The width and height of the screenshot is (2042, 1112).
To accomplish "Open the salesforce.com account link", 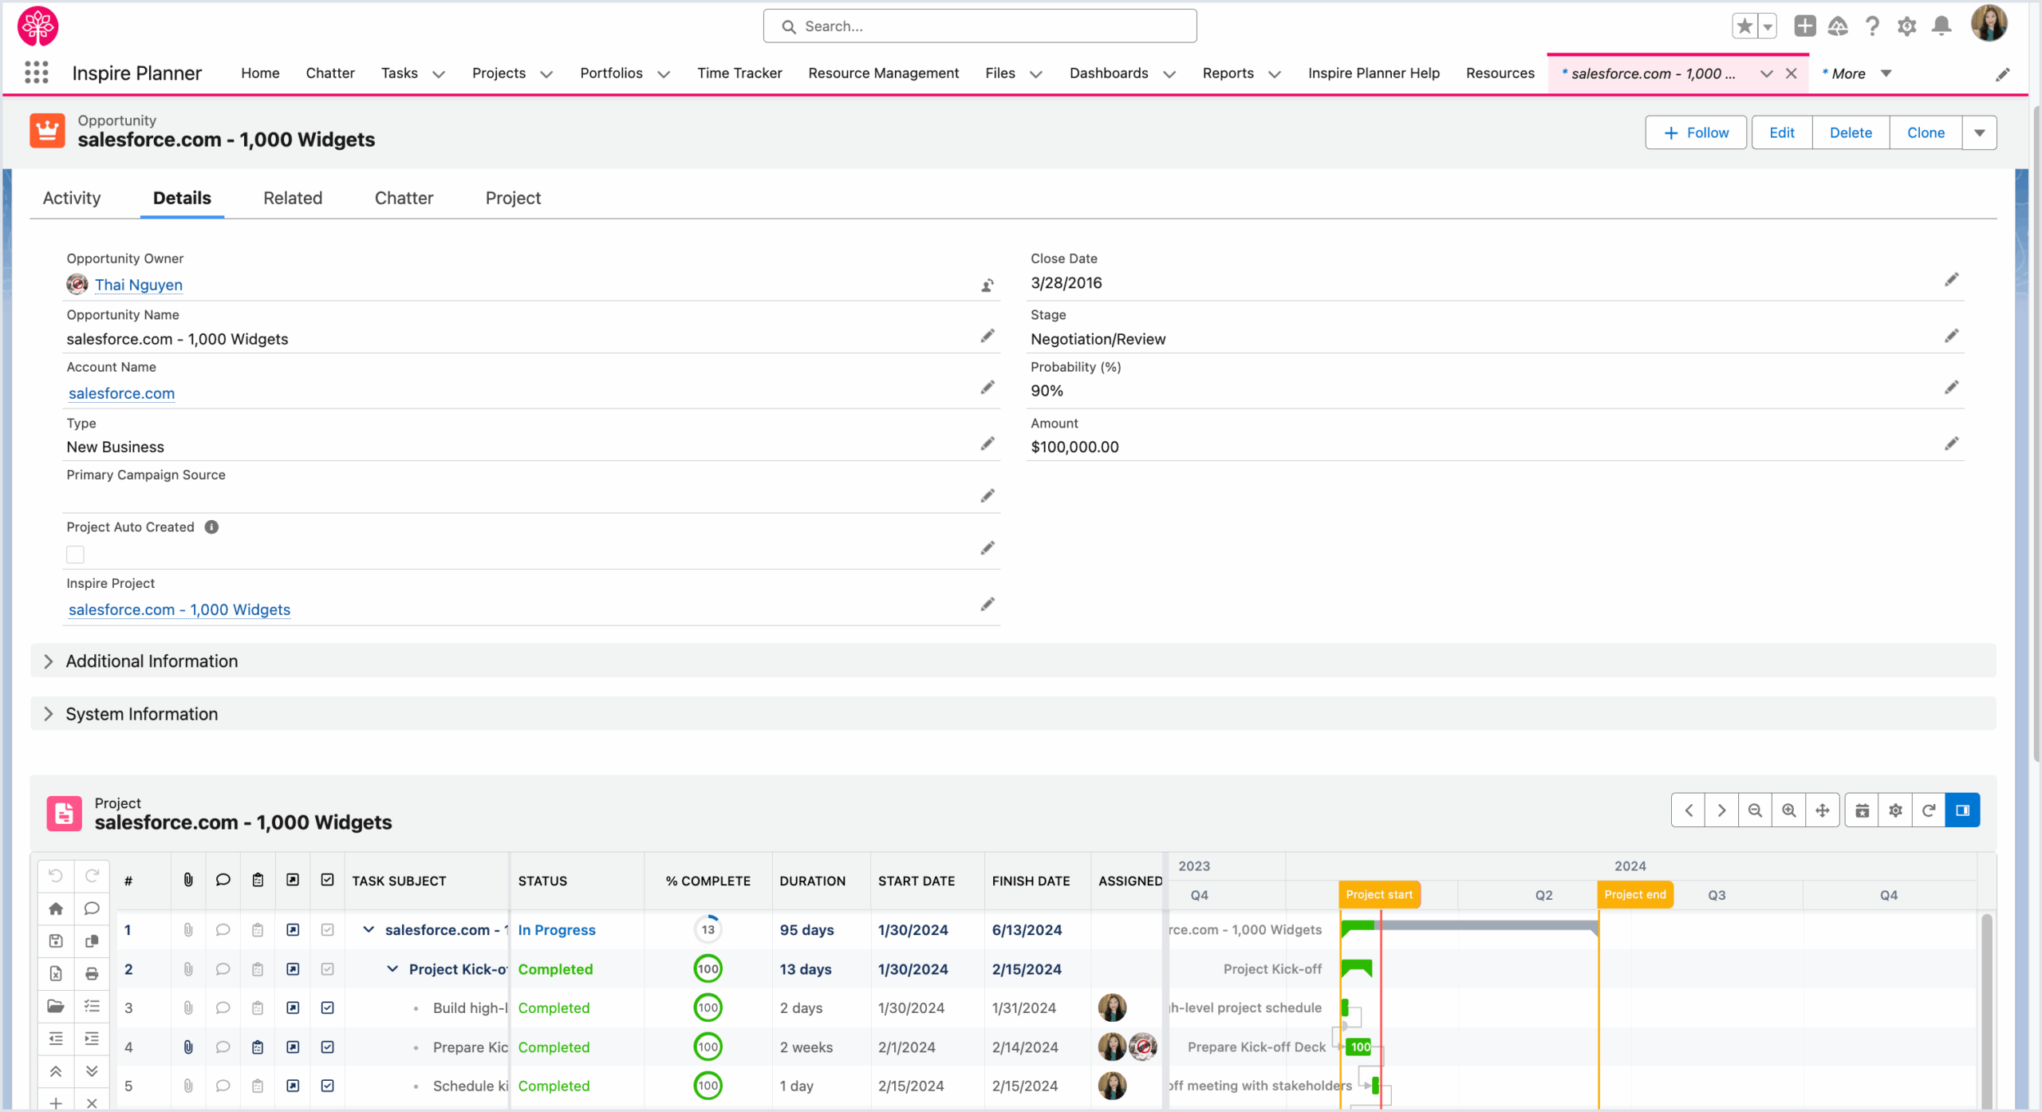I will (120, 392).
